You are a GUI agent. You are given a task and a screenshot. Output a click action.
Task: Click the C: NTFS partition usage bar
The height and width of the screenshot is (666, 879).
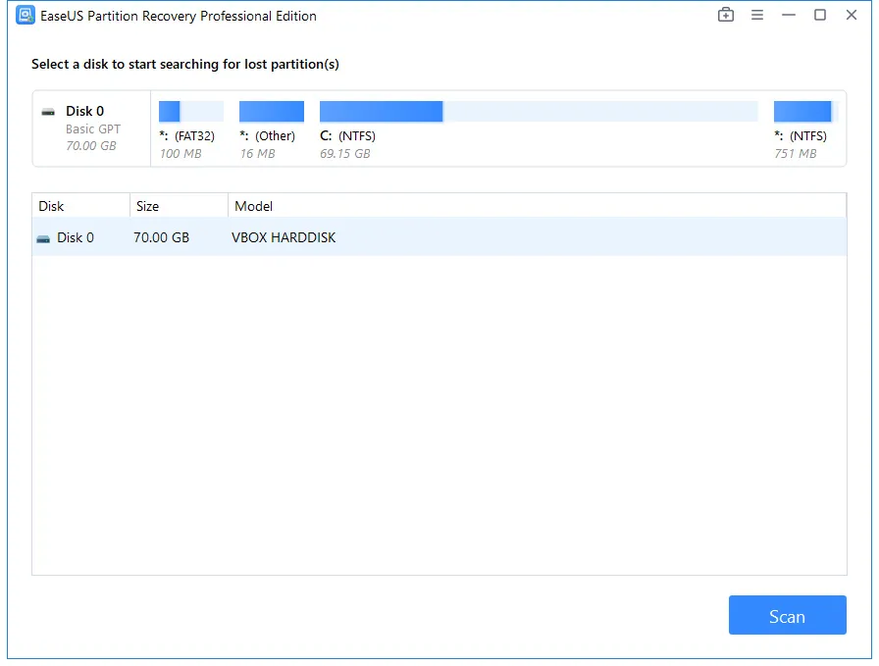(539, 112)
